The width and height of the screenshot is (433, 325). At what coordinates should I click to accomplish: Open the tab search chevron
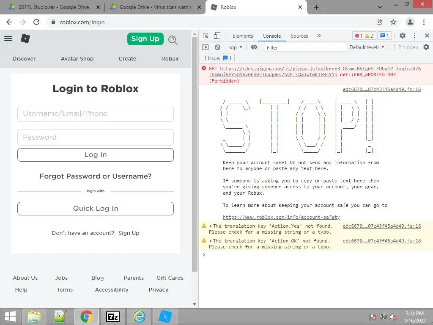[x=380, y=7]
